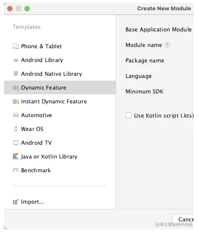
Task: Click the Base Application Module label
Action: coord(159,29)
